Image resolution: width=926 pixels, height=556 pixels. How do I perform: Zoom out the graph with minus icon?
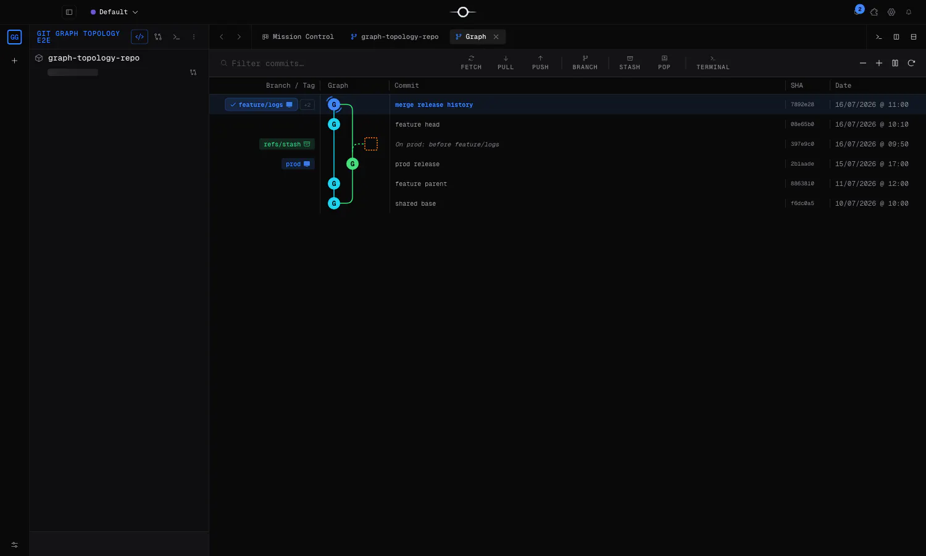point(863,63)
